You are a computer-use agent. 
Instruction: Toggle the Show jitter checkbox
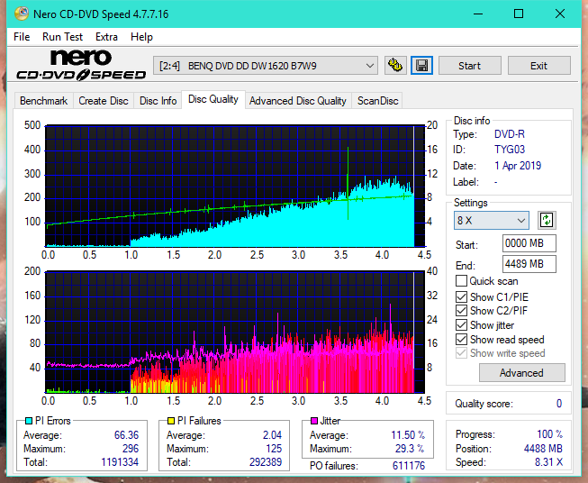pos(461,325)
